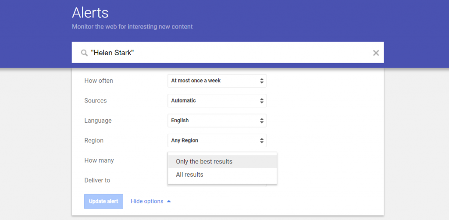Click the Deliver to field below popup

tap(217, 186)
